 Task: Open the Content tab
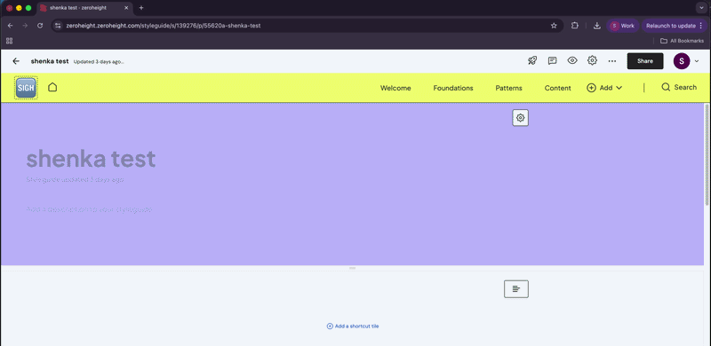(x=558, y=89)
